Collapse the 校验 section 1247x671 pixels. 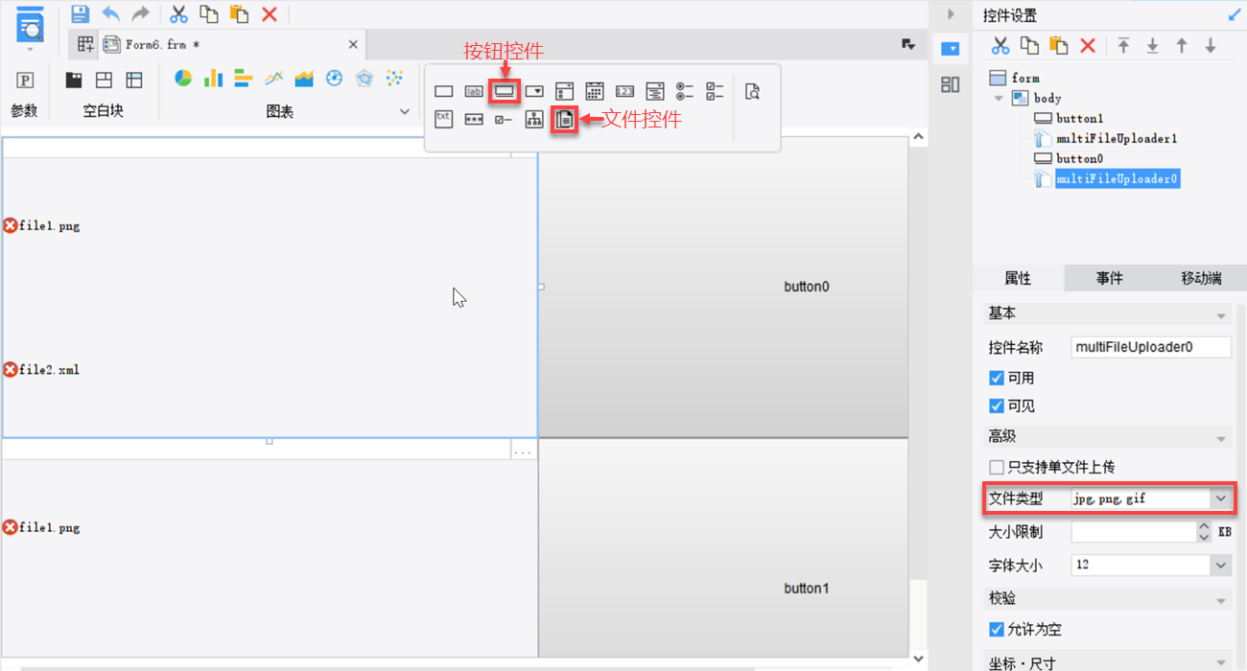coord(1221,600)
